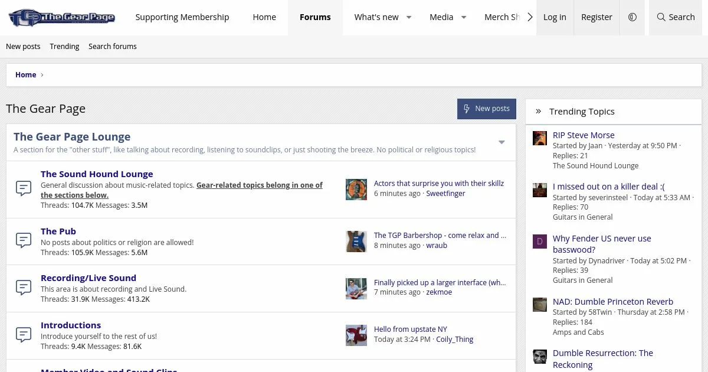Click severinsteel's avatar in Trending Topics
Viewport: 708px width, 372px height.
point(540,190)
